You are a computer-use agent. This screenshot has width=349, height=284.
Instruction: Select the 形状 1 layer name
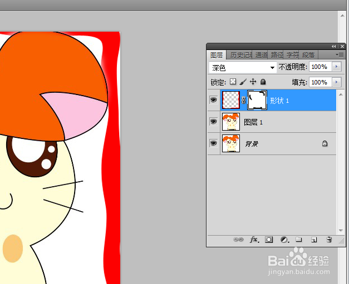coord(279,101)
